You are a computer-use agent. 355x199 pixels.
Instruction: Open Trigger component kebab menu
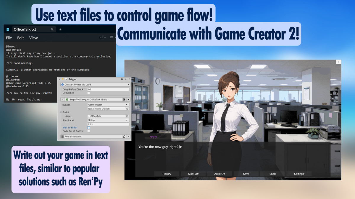(x=129, y=79)
